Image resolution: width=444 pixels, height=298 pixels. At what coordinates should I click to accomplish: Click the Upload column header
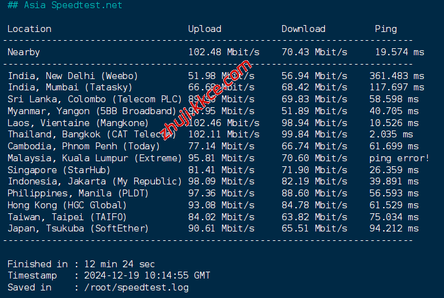[204, 29]
